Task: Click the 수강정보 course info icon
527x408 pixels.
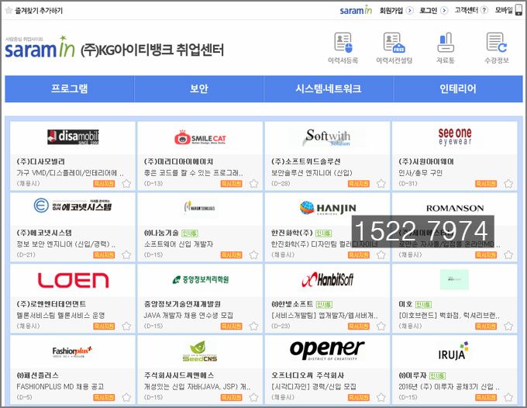Action: coord(497,43)
